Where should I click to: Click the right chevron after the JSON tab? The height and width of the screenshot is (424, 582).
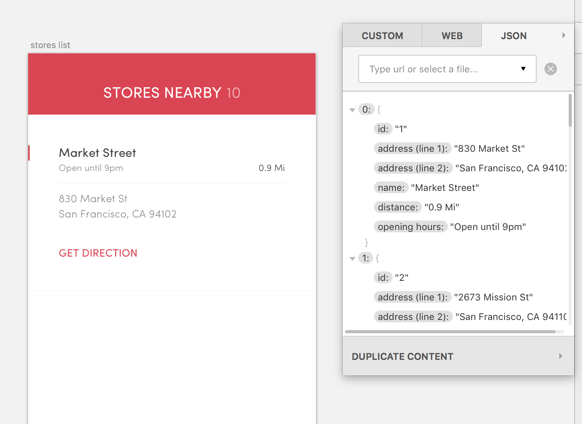point(564,35)
